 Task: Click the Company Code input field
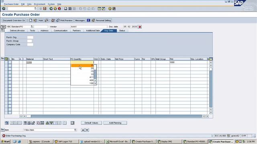pyautogui.click(x=30, y=44)
